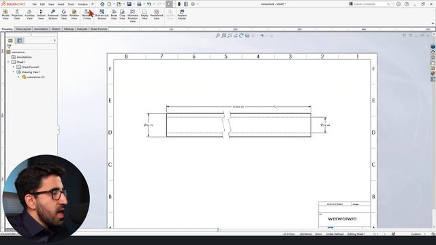Viewport: 436px width, 245px height.
Task: Print the drawing sheet
Action: tap(139, 4)
